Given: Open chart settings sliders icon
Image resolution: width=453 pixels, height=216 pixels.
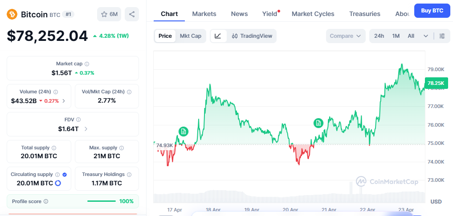Looking at the screenshot, I should [x=442, y=36].
